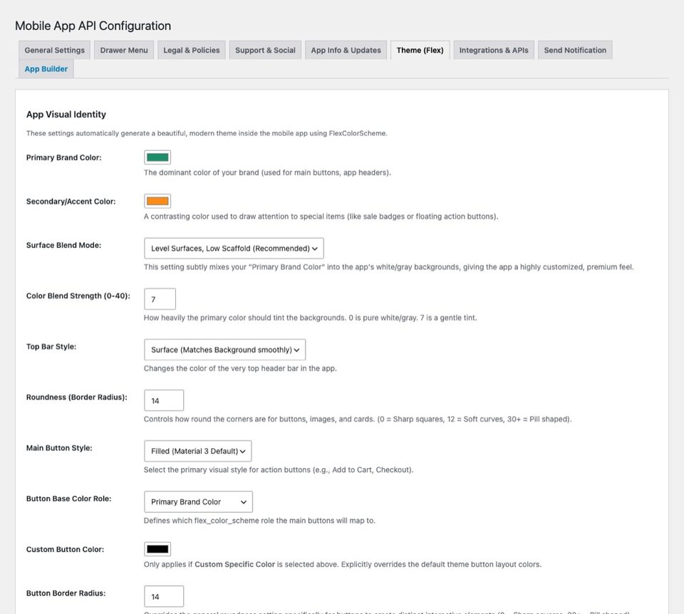Open the Primary Brand Color green swatch

click(157, 157)
